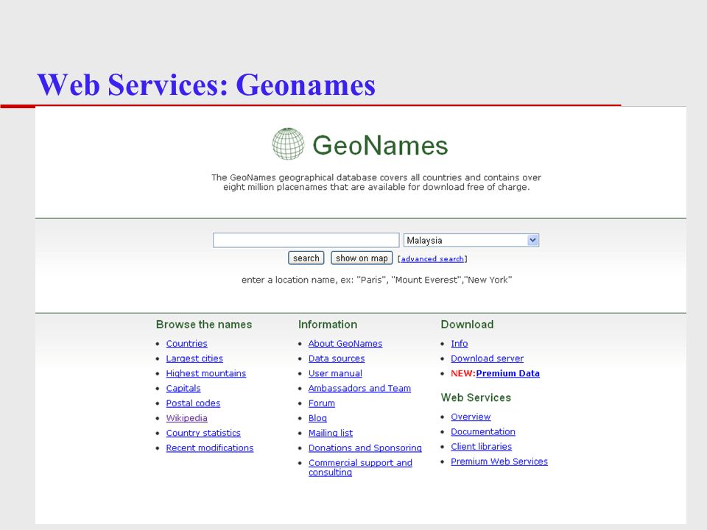Click the show on map button
707x530 pixels.
[362, 258]
